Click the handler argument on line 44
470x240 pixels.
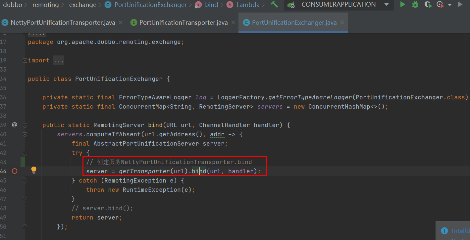click(241, 171)
